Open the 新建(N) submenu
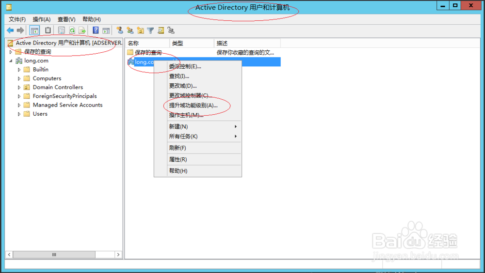Viewport: 485px width, 273px height. coord(198,127)
